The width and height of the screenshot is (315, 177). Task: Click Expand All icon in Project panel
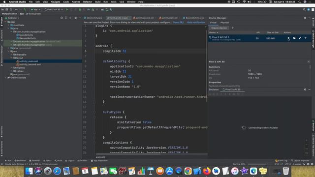(65, 18)
